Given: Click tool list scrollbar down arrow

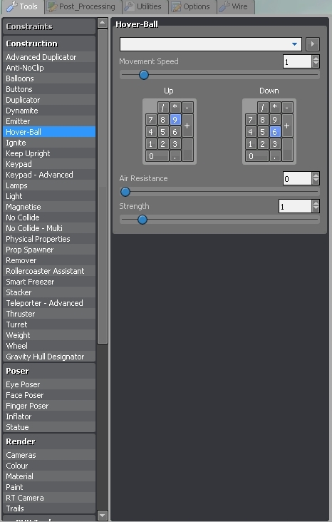Looking at the screenshot, I should point(103,516).
